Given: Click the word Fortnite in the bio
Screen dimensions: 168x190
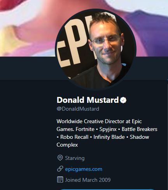Looking at the screenshot, I should tap(85, 129).
